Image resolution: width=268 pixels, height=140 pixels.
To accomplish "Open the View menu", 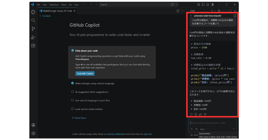I will tap(64, 5).
